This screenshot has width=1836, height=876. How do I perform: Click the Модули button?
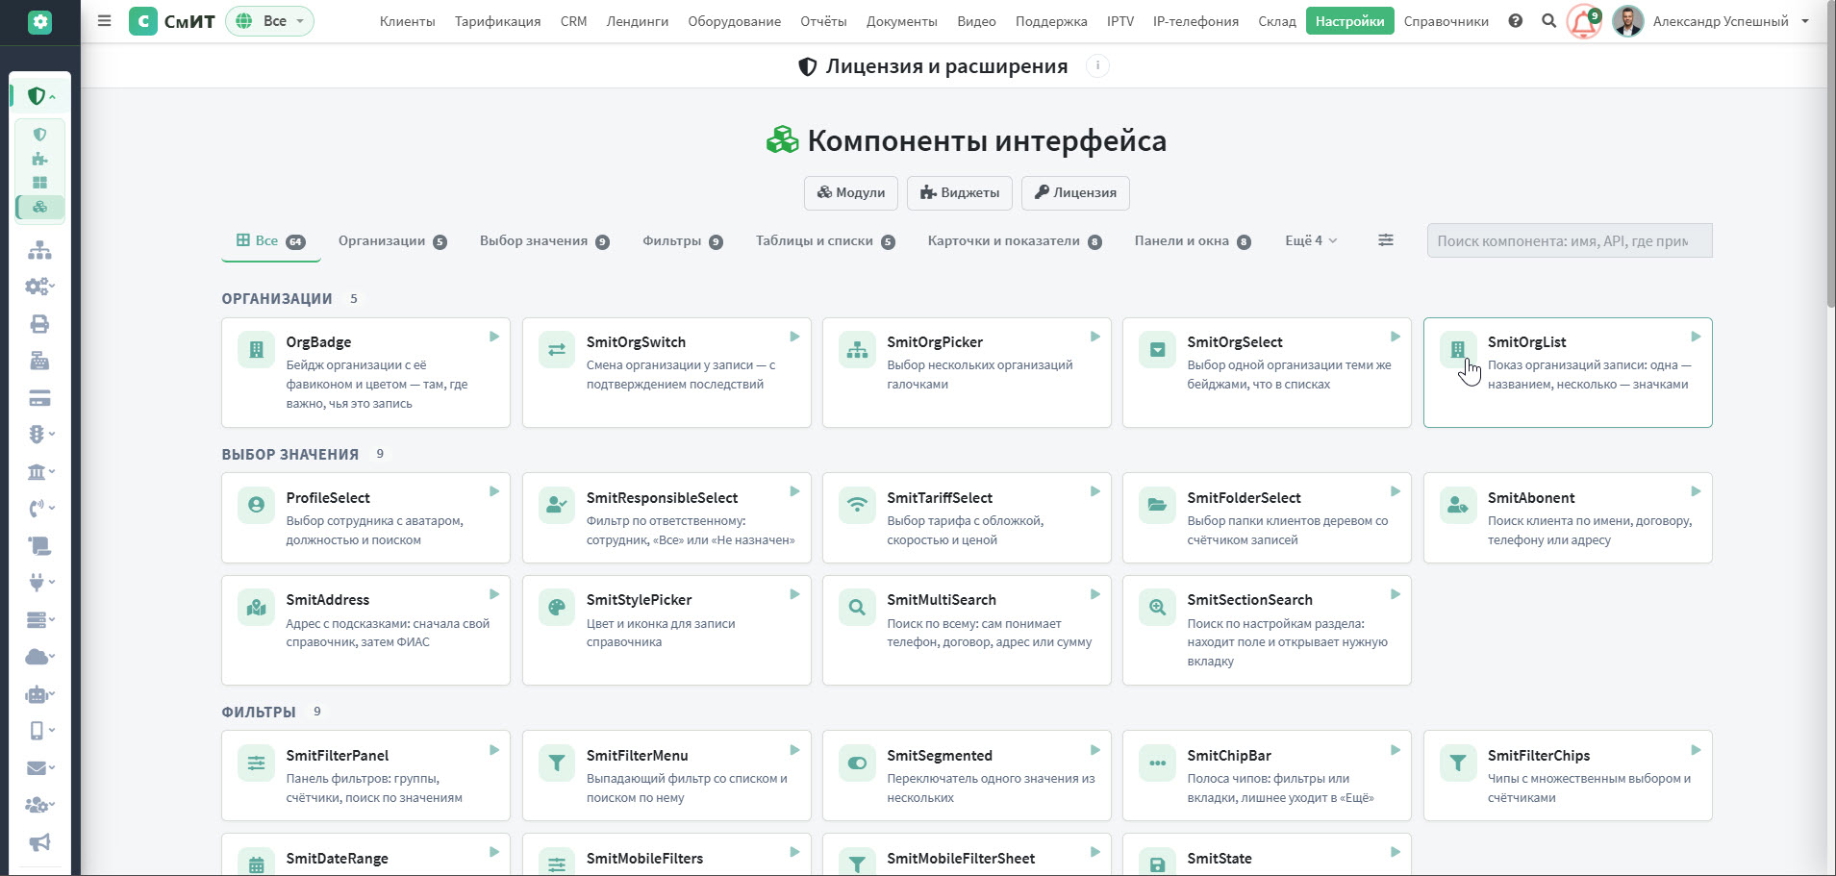tap(851, 192)
